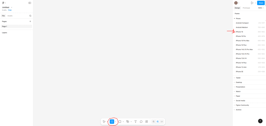This screenshot has width=266, height=126.
Task: Add a new page with plus icon
Action: click(30, 21)
